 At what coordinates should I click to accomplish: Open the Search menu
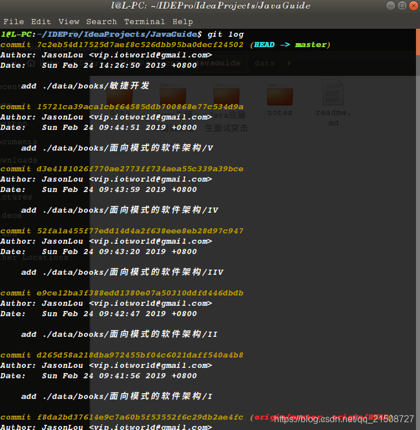102,22
